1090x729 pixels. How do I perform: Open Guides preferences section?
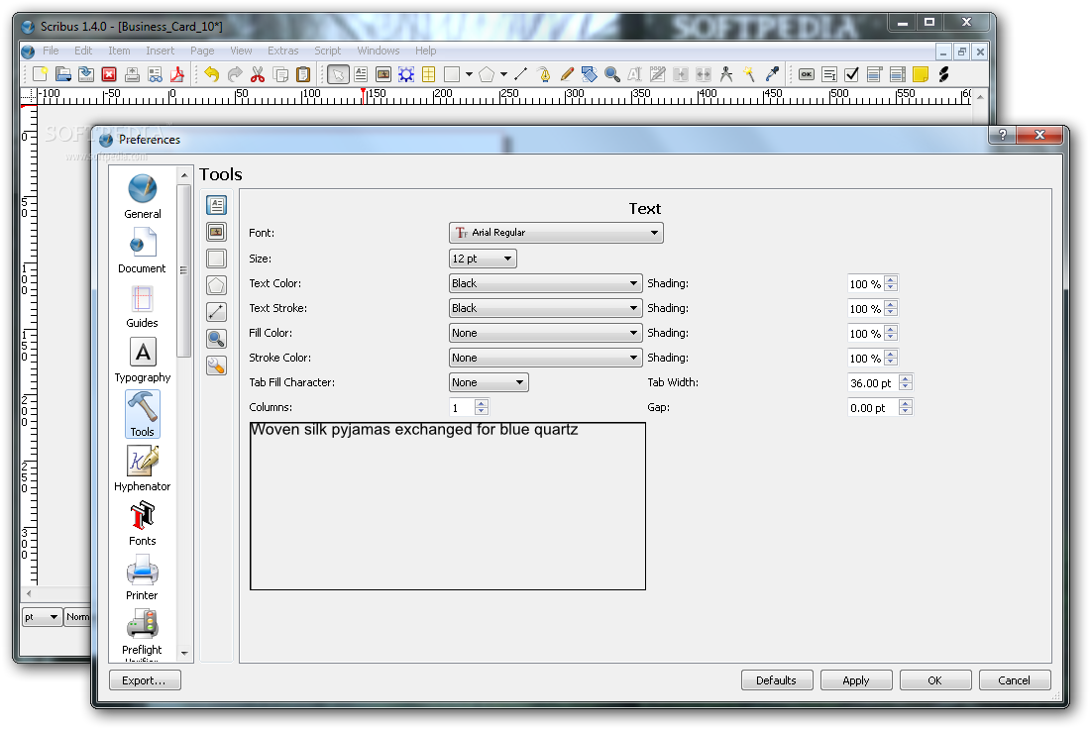pyautogui.click(x=142, y=306)
